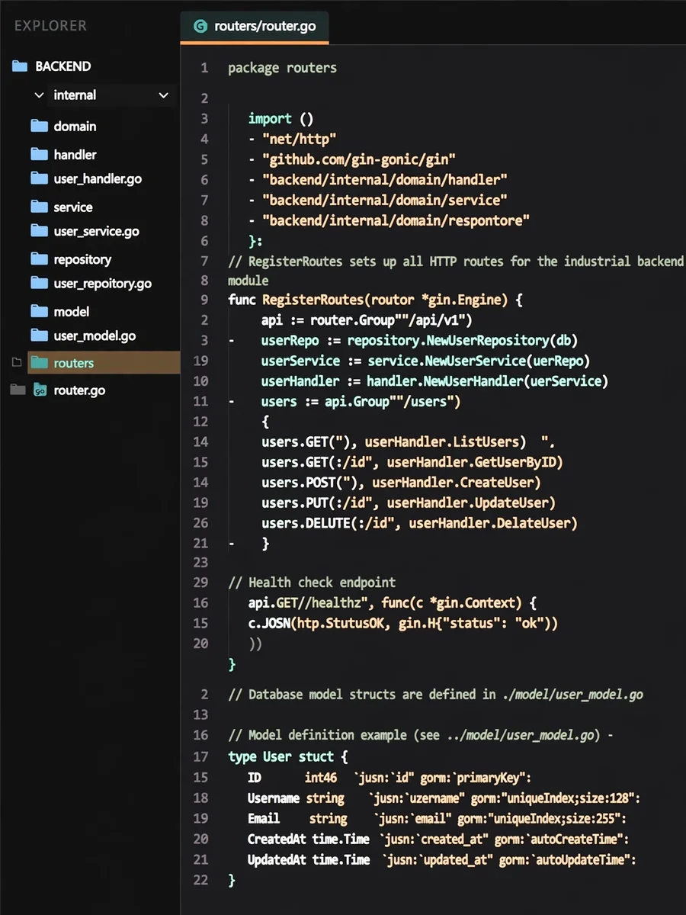
Task: Open user_repoitory.go file
Action: pos(103,283)
